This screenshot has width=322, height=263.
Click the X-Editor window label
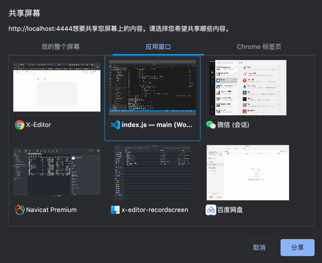[38, 125]
